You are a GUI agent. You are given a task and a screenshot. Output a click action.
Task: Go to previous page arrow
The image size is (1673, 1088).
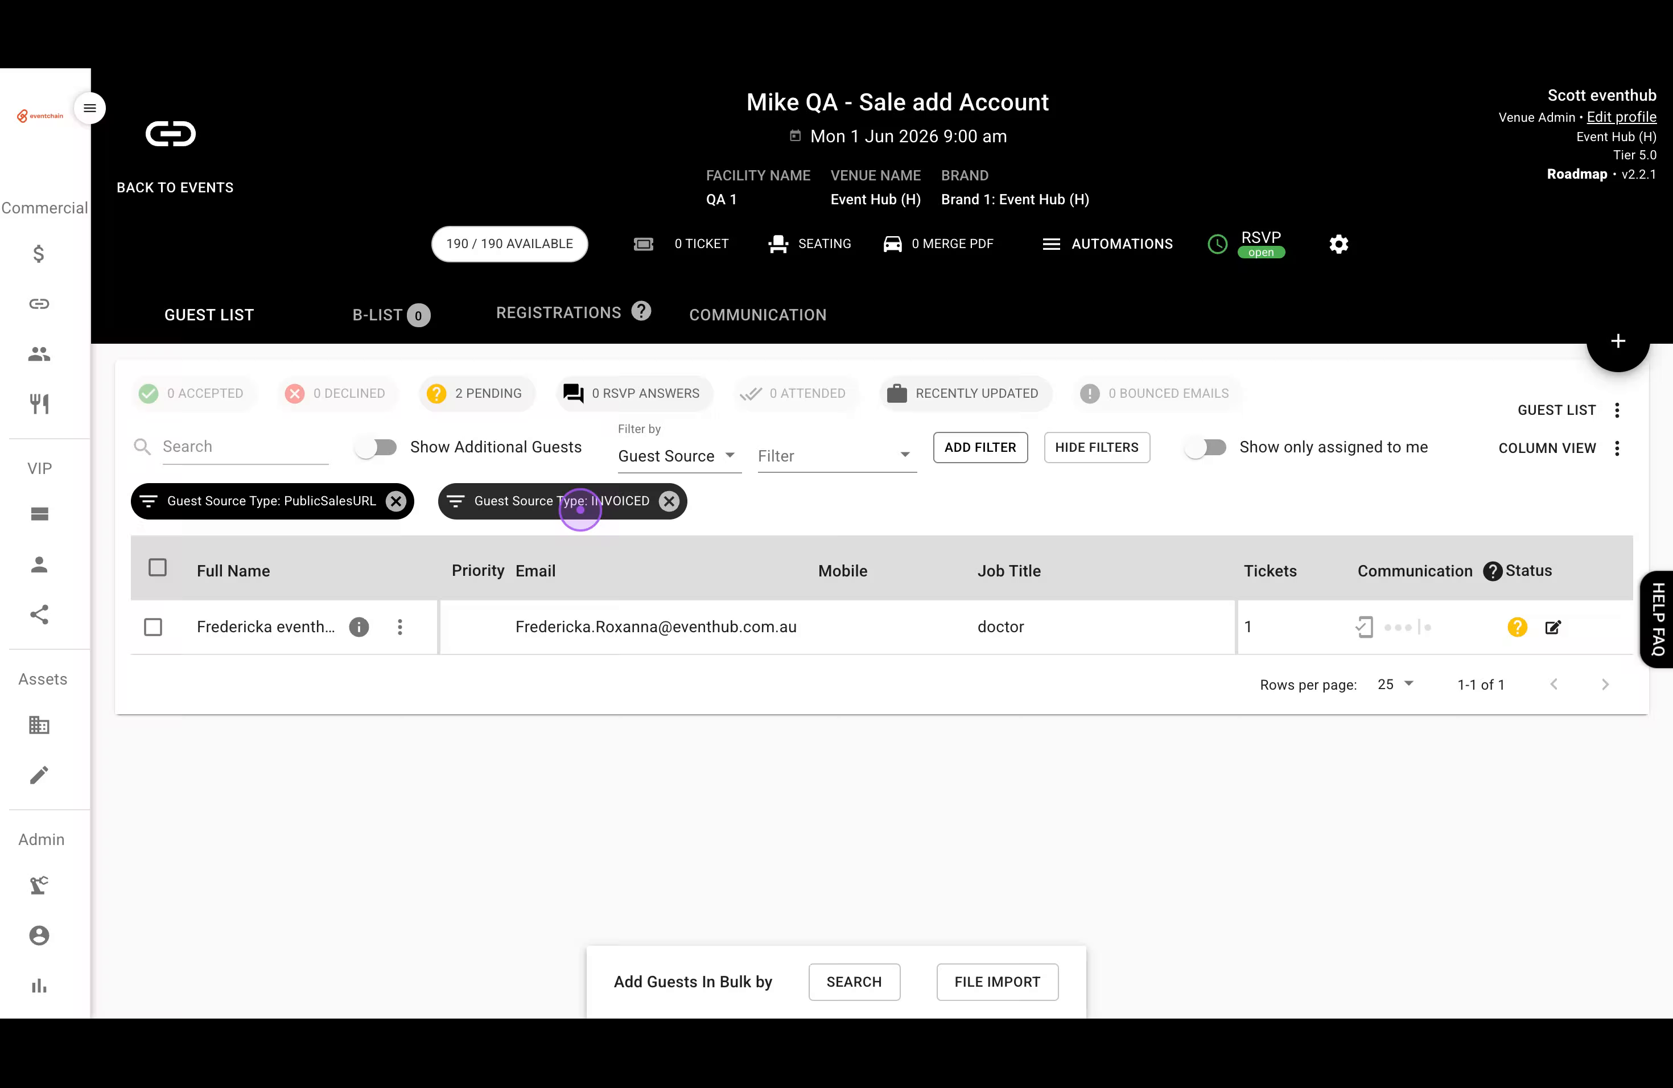[x=1554, y=685]
